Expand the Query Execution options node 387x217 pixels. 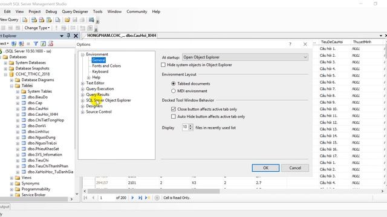[83, 89]
